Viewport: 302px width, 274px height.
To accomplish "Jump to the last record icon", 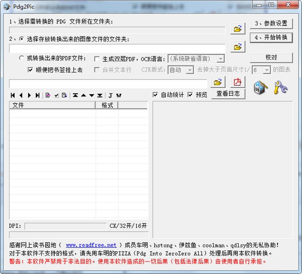I will coord(38,95).
